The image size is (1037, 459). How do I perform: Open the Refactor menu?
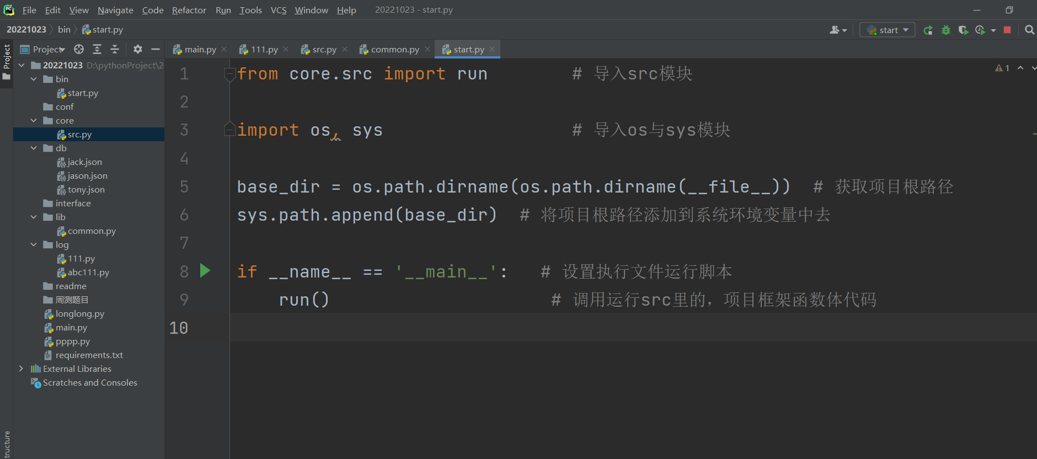click(189, 10)
